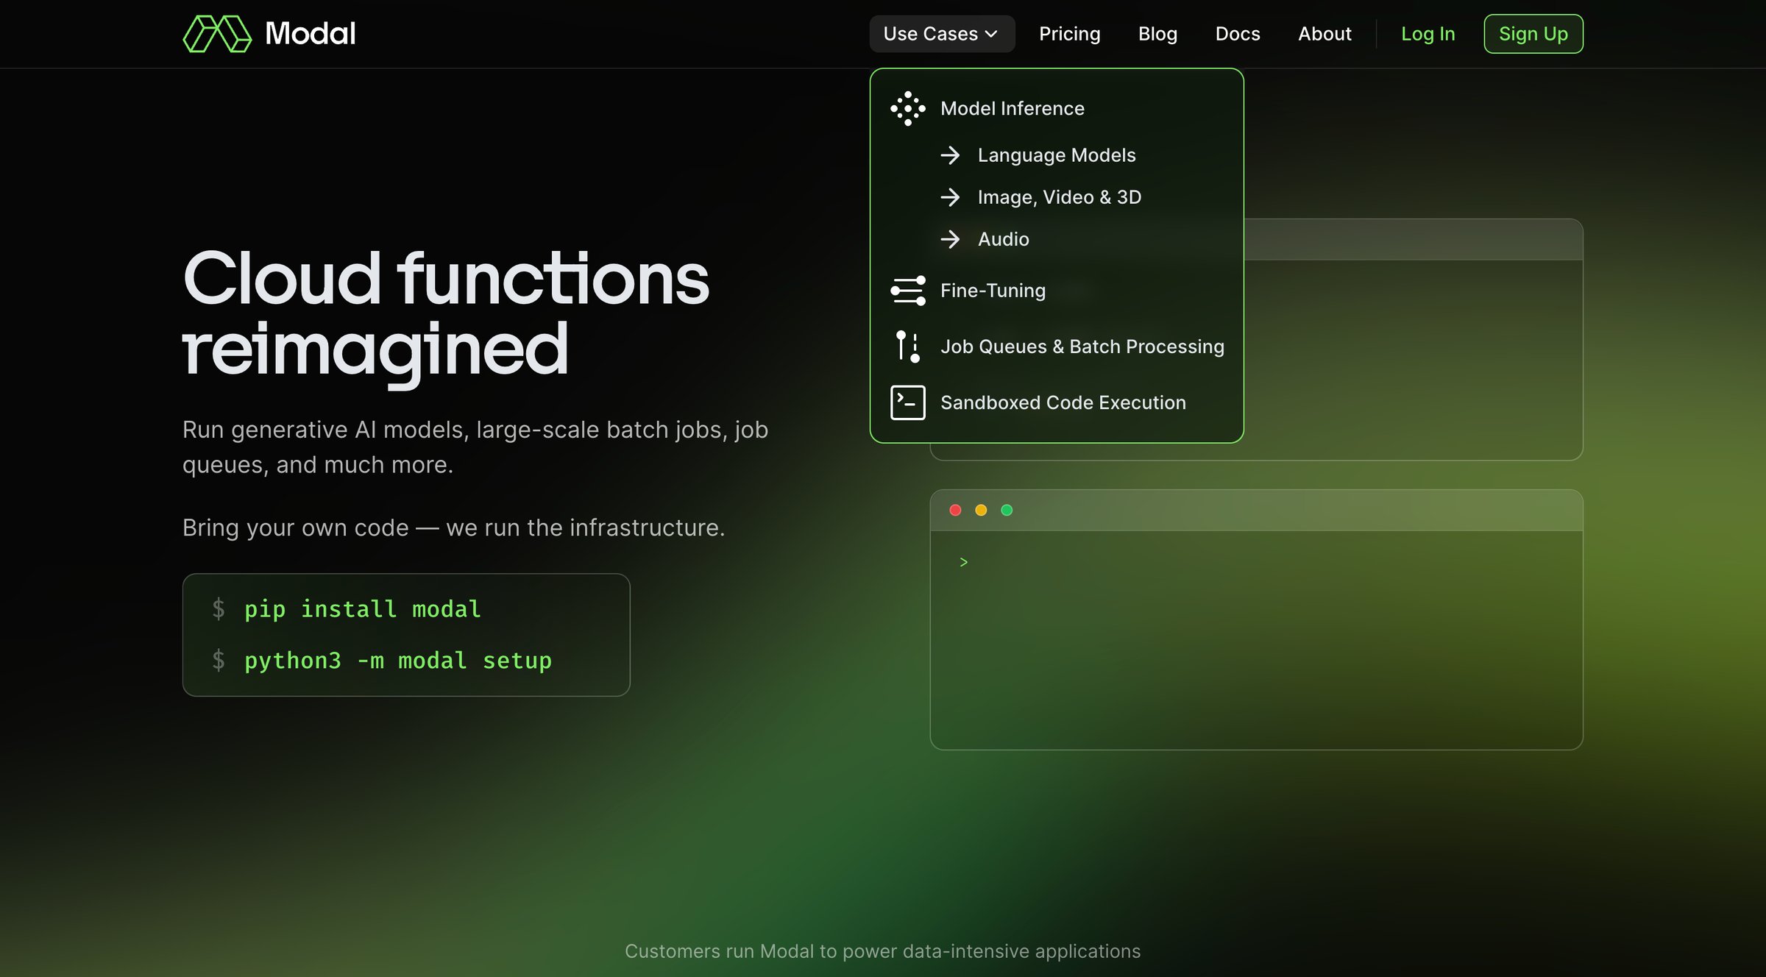Select Language Models menu entry
This screenshot has width=1766, height=977.
coord(1056,155)
